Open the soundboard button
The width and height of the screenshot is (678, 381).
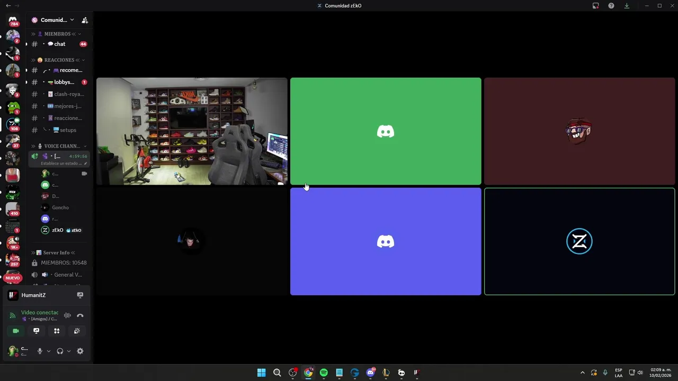(x=77, y=331)
